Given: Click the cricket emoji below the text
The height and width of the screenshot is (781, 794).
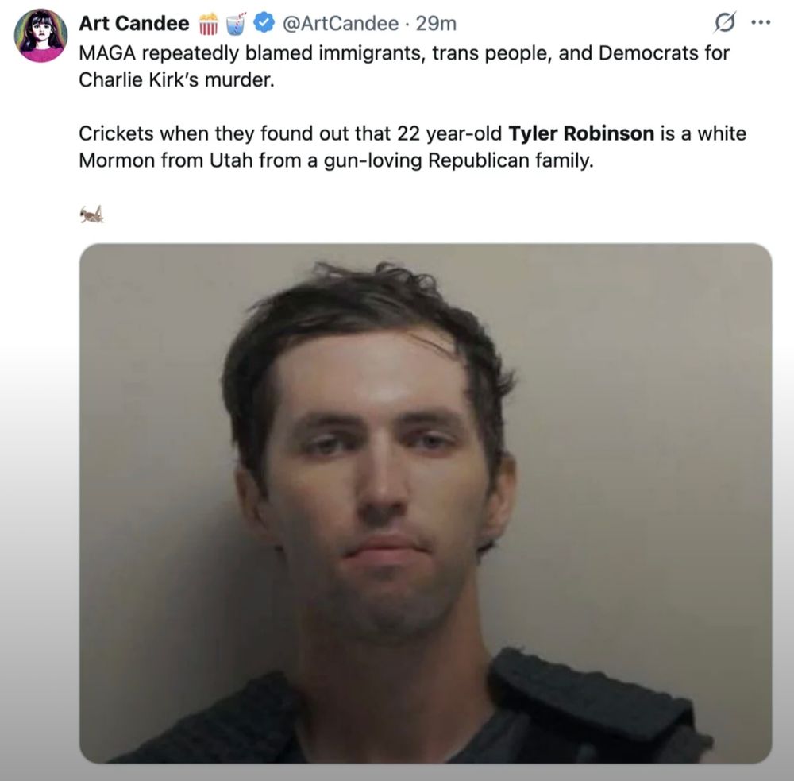Looking at the screenshot, I should (x=91, y=215).
